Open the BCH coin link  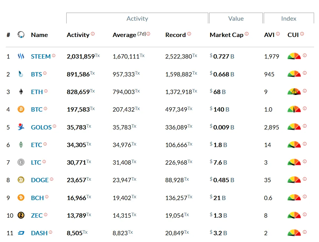37,198
